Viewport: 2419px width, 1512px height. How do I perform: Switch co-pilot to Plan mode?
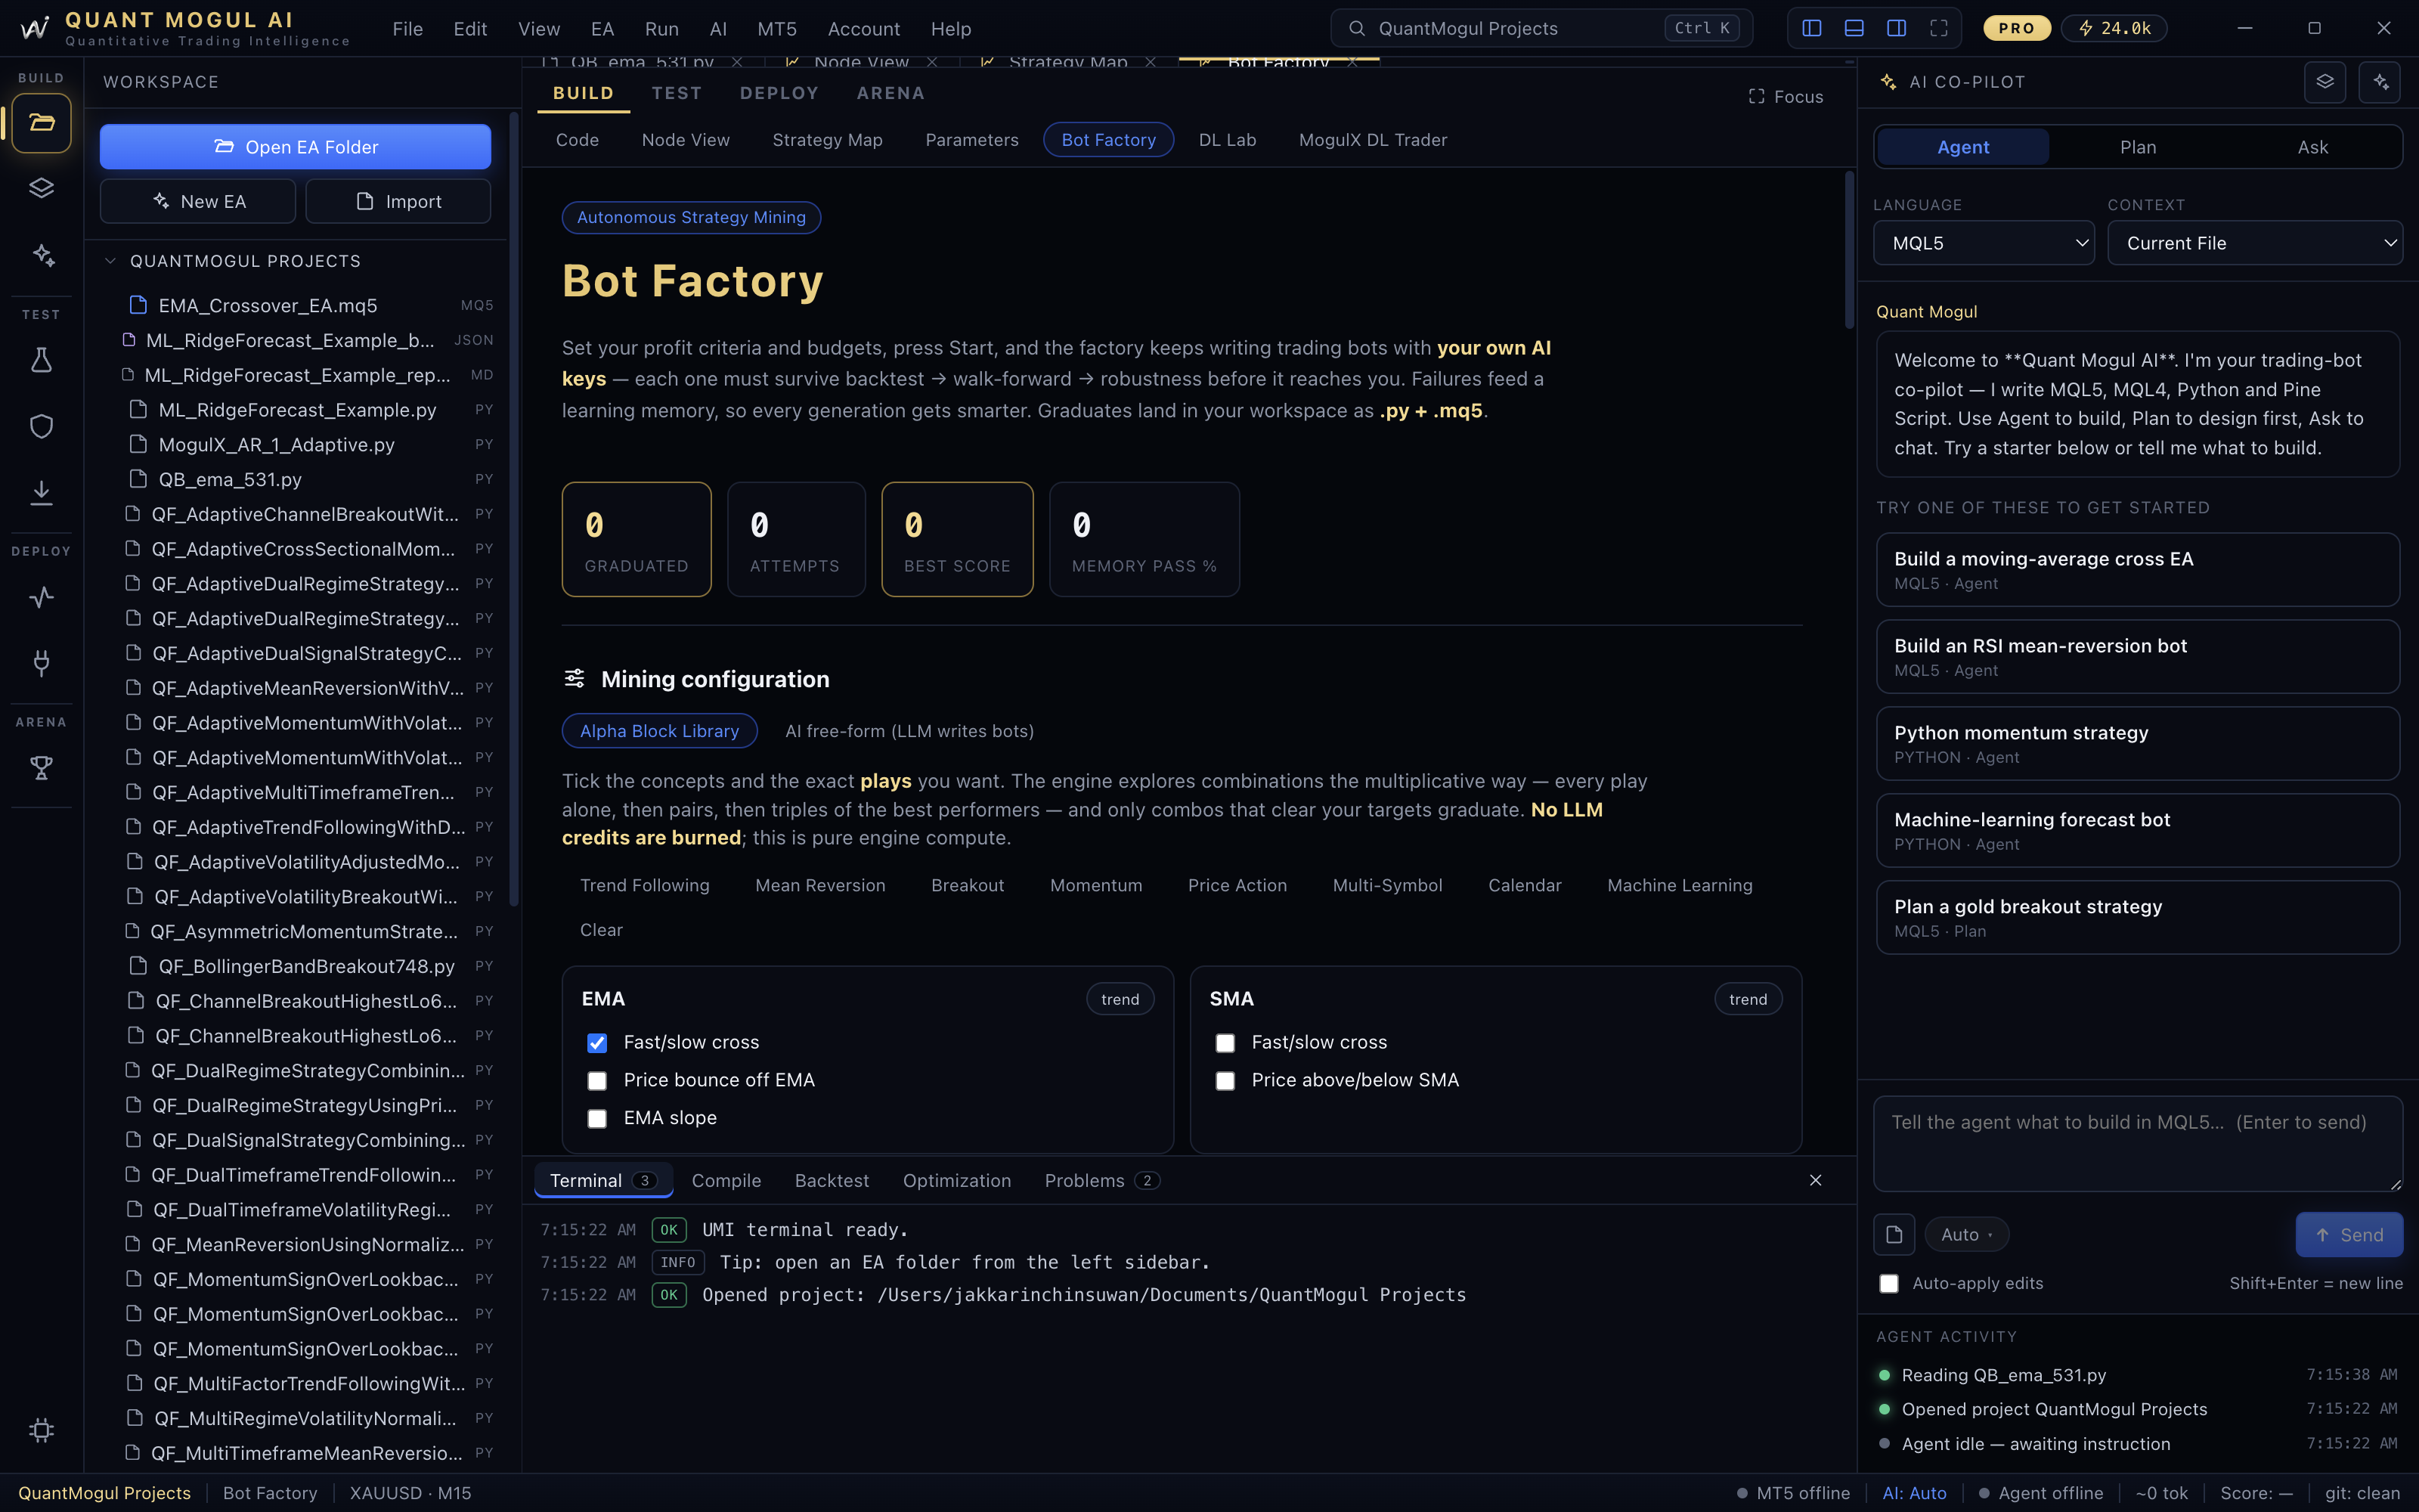tap(2138, 147)
